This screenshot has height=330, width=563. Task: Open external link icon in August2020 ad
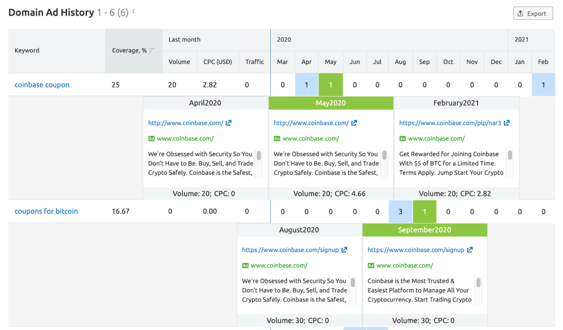(344, 250)
